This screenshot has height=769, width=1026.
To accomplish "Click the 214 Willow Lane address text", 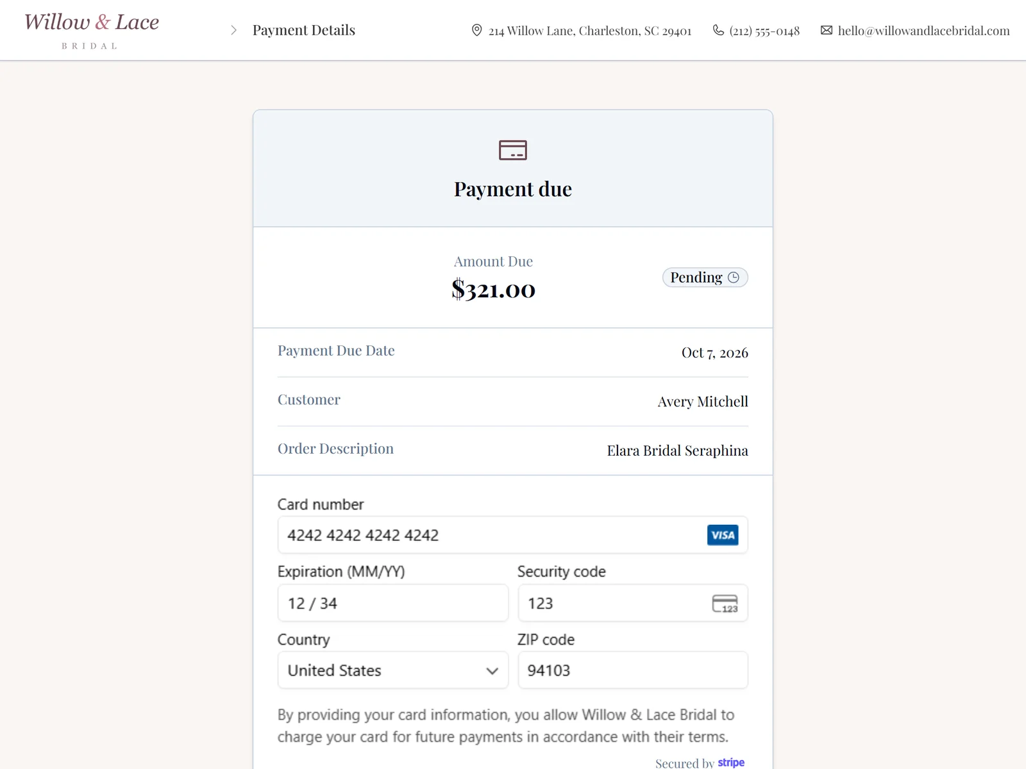I will pos(590,31).
